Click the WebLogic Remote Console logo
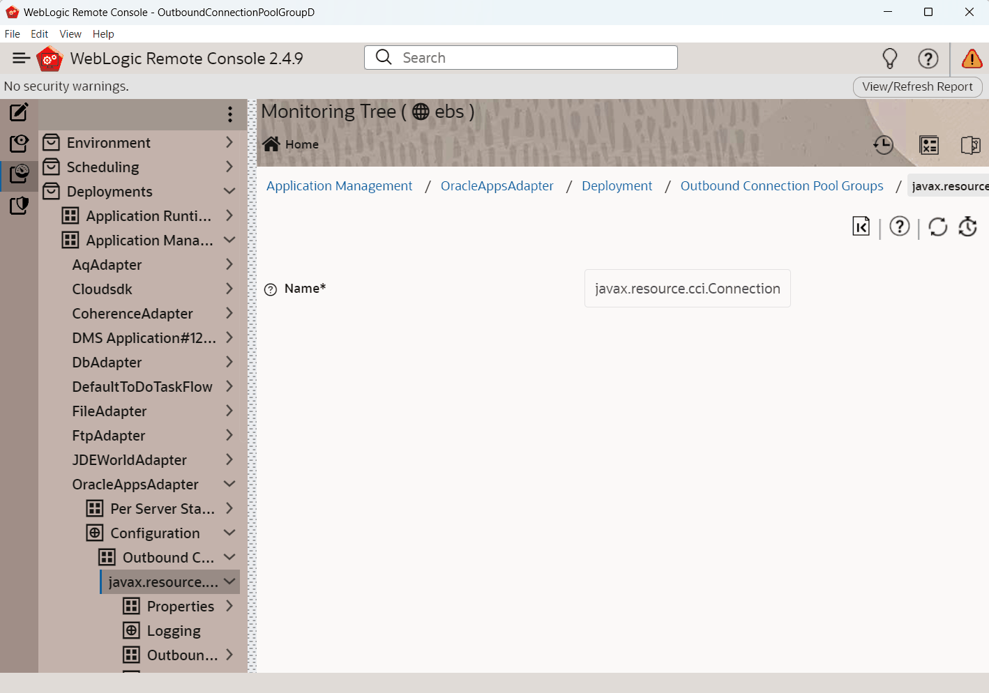 coord(50,59)
